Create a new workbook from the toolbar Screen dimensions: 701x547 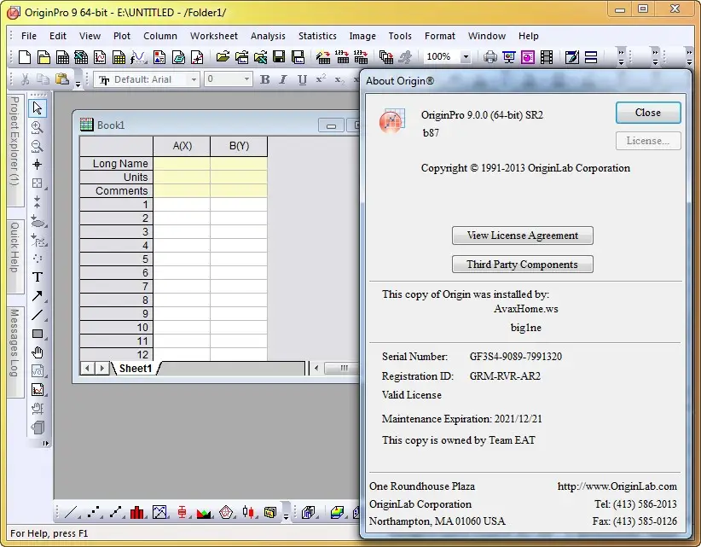click(x=62, y=57)
